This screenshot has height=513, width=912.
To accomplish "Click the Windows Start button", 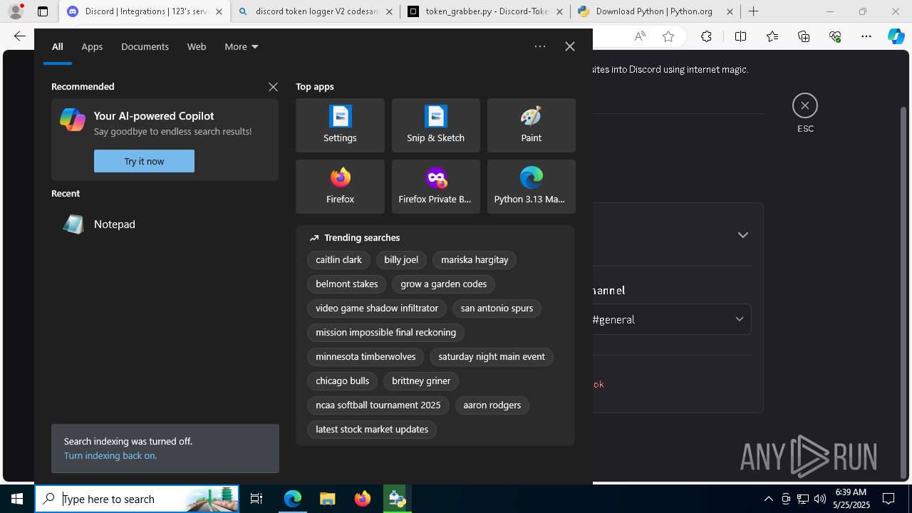I will pyautogui.click(x=17, y=499).
